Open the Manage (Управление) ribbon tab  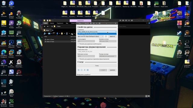pyautogui.click(x=81, y=21)
